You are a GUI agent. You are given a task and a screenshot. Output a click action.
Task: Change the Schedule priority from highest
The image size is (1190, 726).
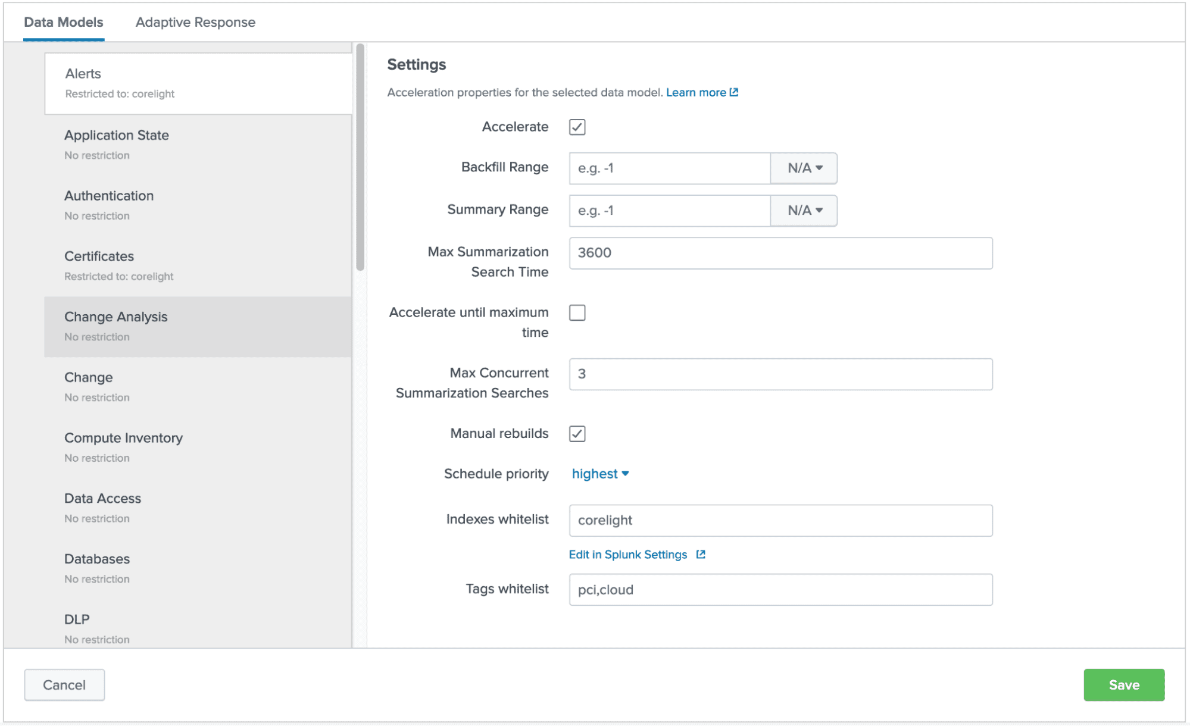(x=599, y=474)
